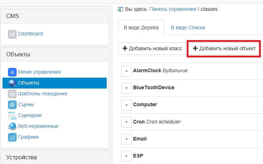Expand the BlueToothDevice class node
Viewport: 263px width, 164px height.
126,88
